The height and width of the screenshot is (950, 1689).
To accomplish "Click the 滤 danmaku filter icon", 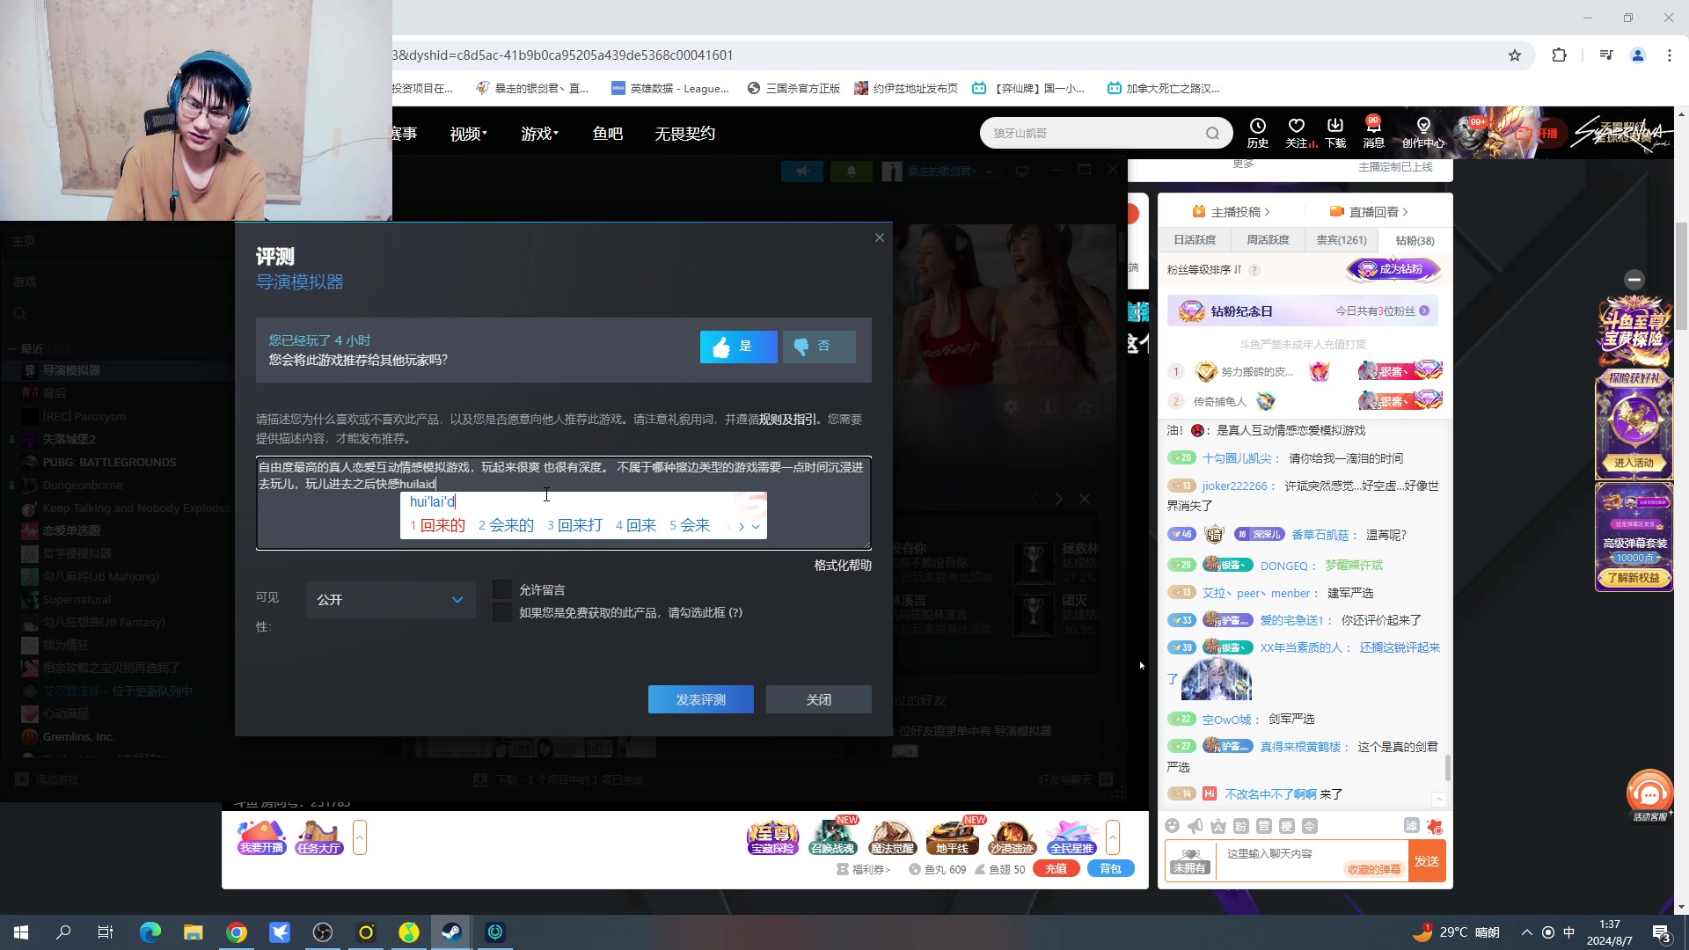I will pos(1412,826).
